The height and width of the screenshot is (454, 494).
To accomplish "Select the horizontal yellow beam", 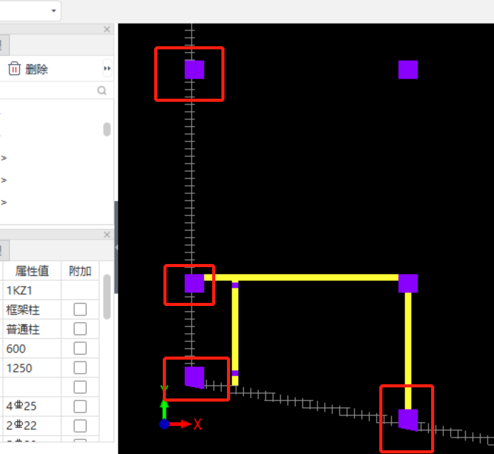I will click(x=301, y=278).
